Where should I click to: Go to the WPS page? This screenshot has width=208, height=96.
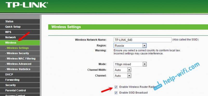coord(20,32)
